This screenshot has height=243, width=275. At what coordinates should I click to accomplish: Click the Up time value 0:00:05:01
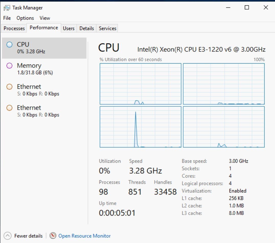click(117, 213)
